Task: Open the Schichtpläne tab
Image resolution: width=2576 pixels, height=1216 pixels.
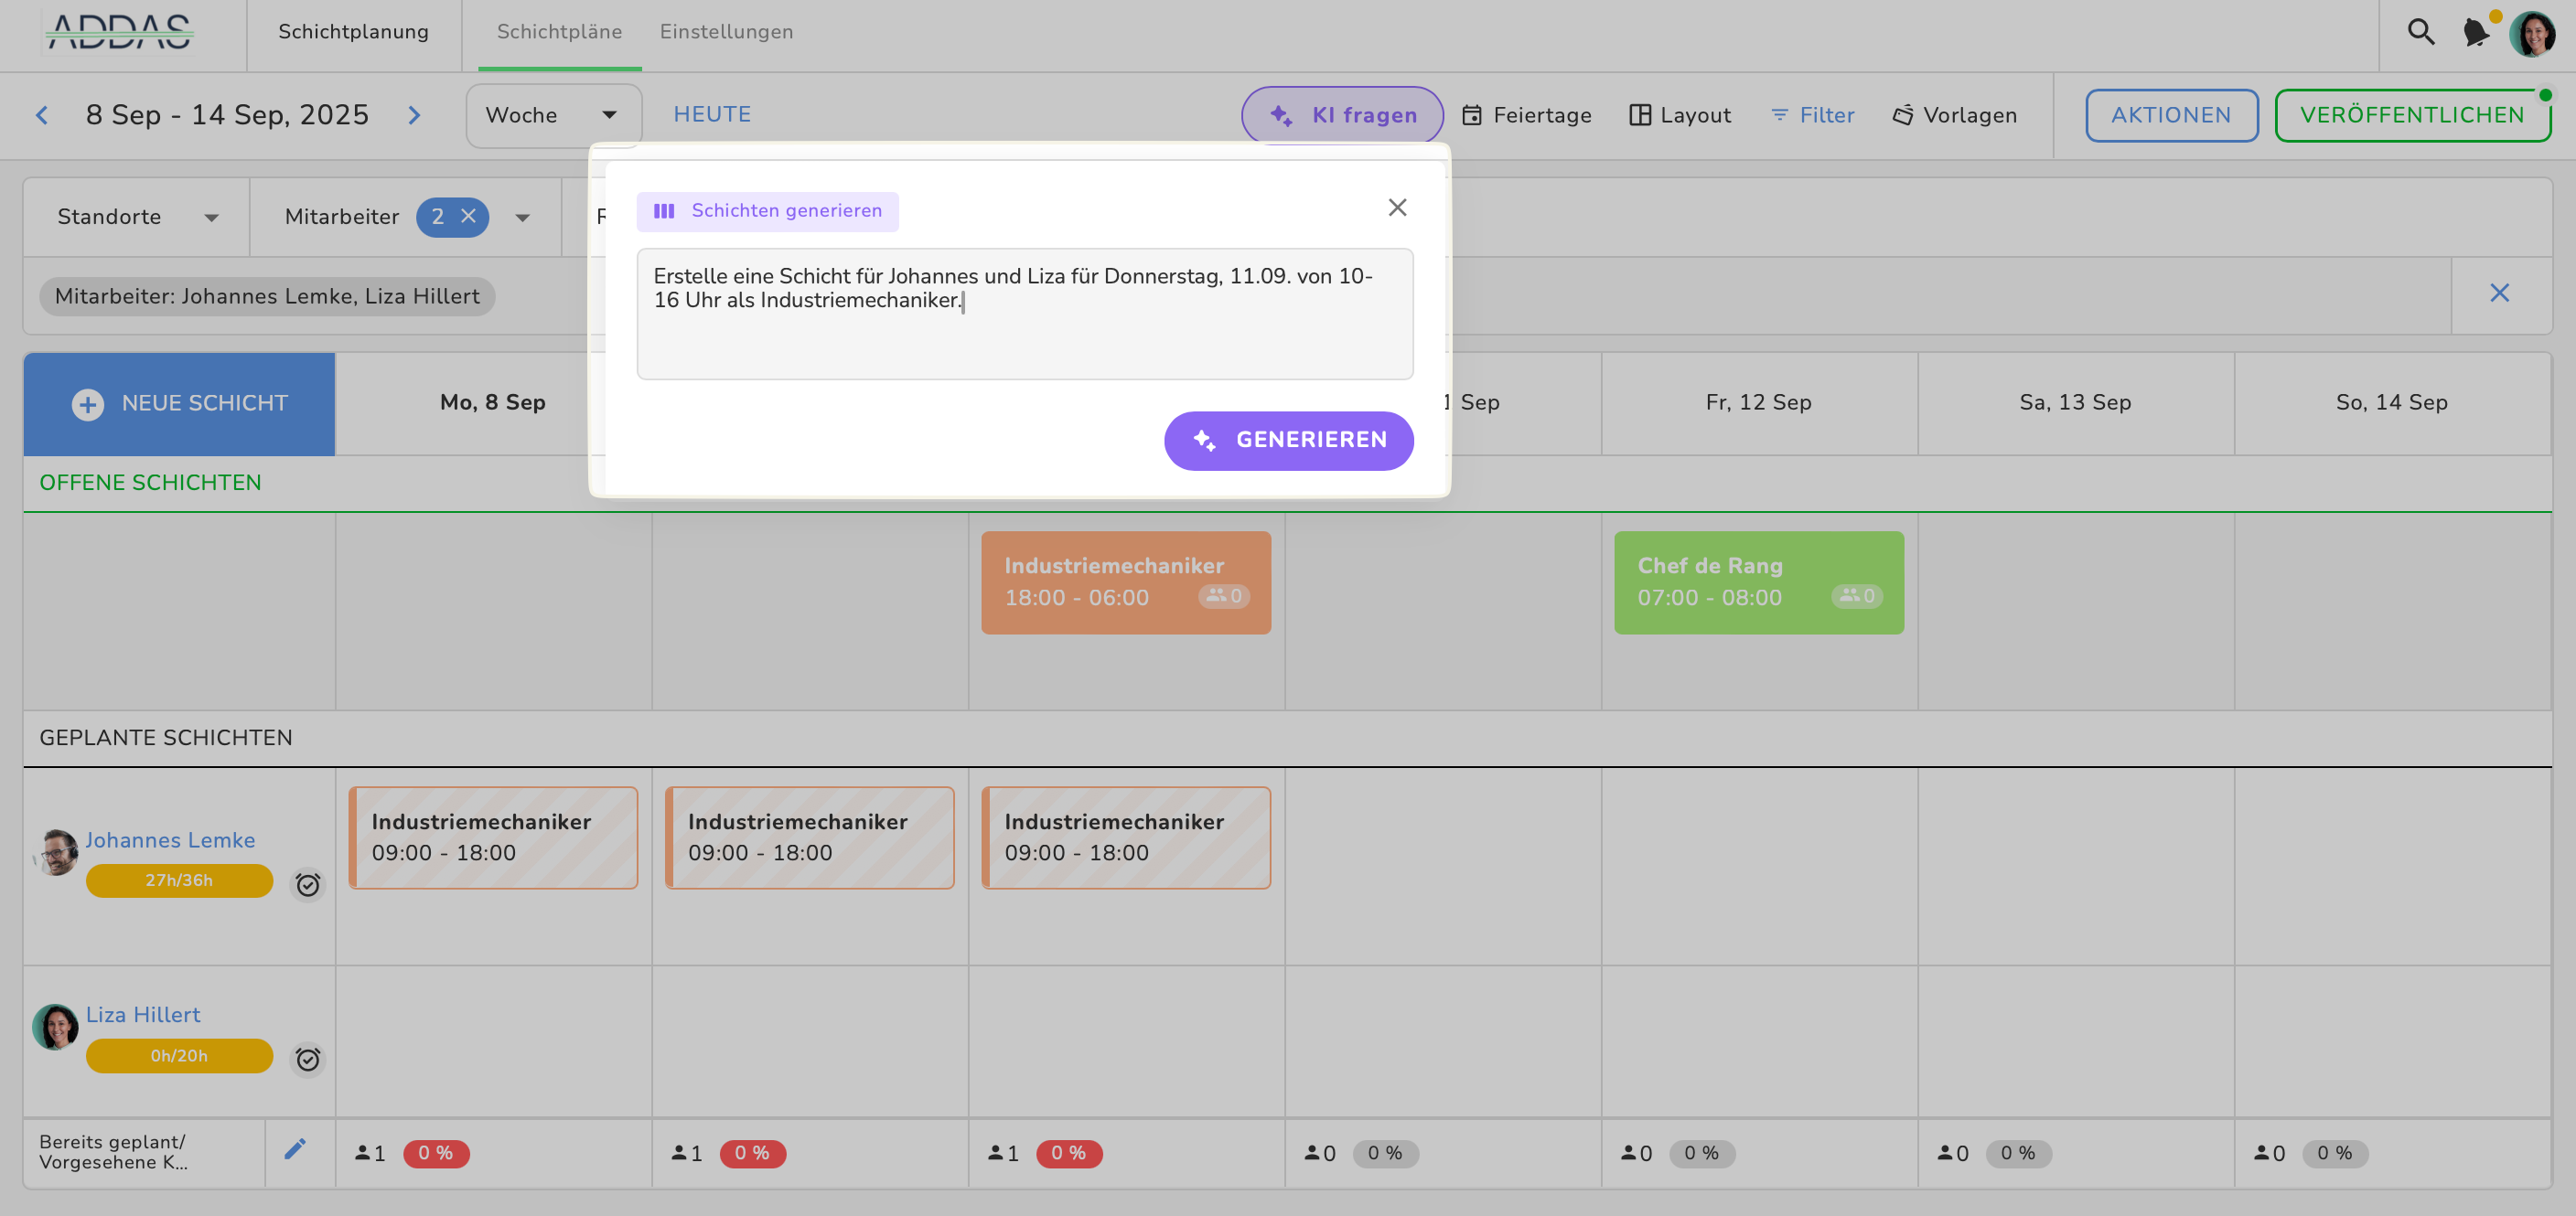Action: (x=559, y=32)
